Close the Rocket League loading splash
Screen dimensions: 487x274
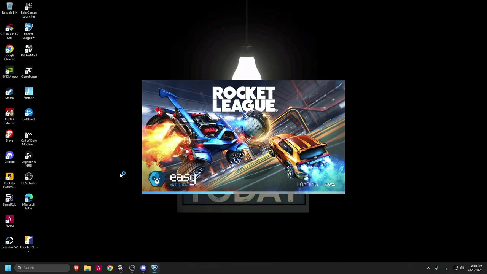[x=340, y=85]
